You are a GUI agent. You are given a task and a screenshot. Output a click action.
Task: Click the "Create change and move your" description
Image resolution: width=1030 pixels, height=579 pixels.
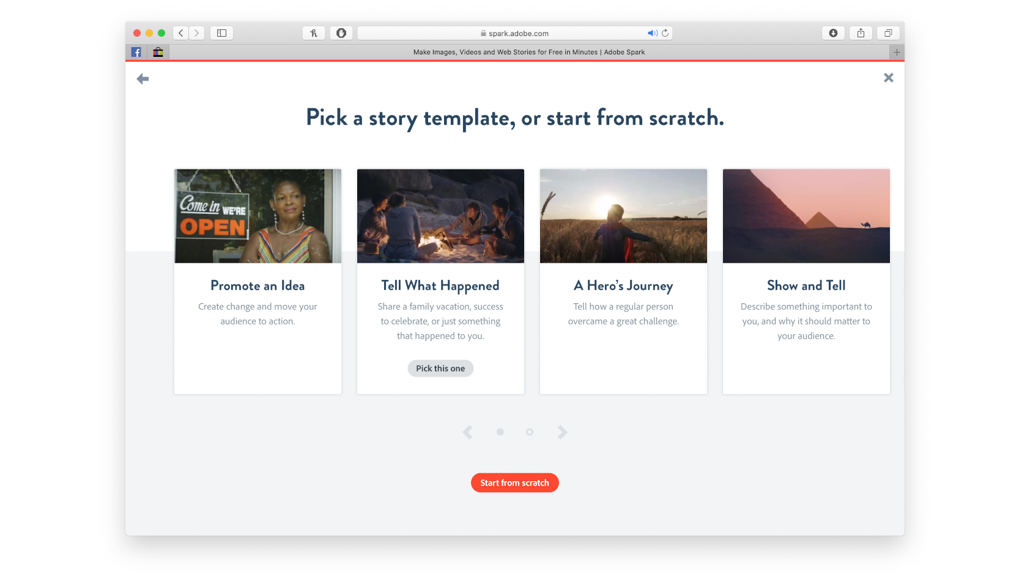(257, 306)
